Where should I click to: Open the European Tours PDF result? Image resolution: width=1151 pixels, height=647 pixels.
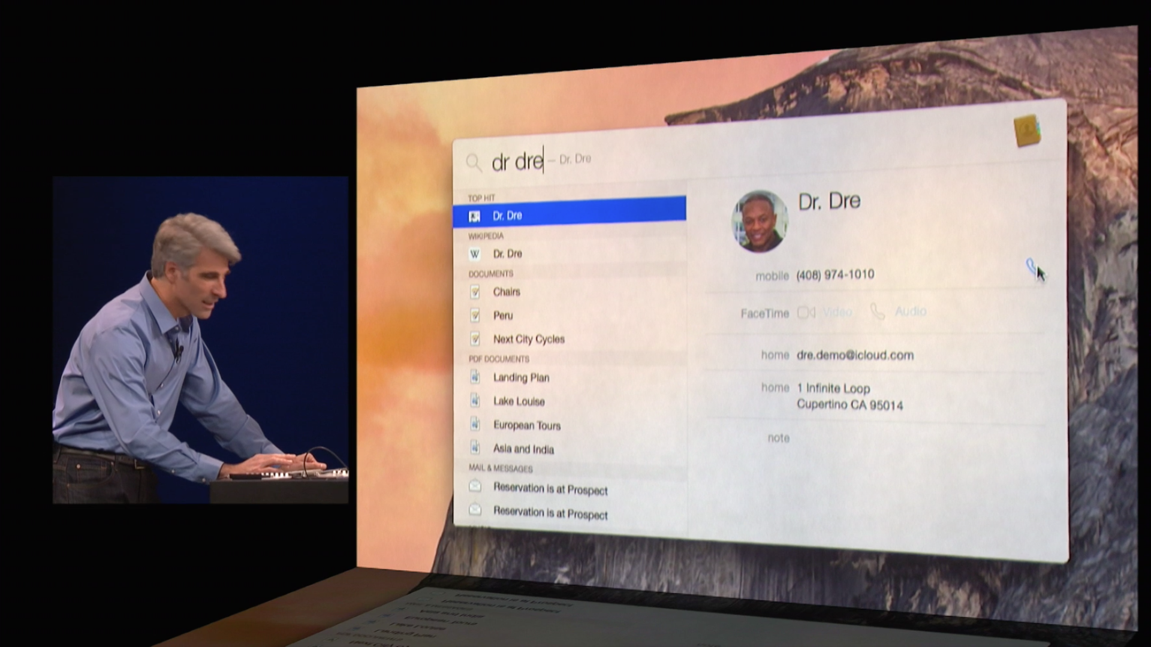click(x=569, y=425)
